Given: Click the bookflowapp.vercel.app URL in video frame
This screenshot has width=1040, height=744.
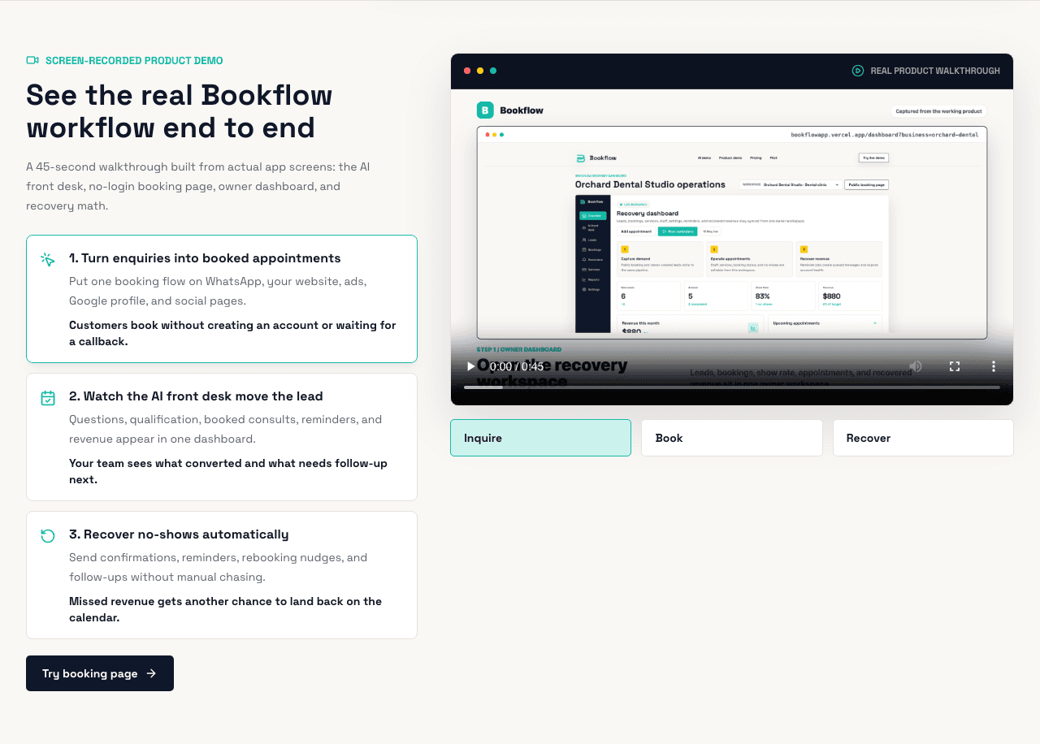Looking at the screenshot, I should click(x=886, y=134).
